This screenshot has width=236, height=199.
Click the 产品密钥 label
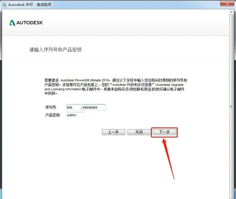click(53, 115)
